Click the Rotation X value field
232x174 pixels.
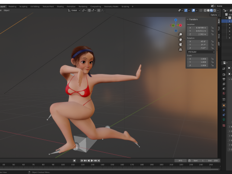pos(198,42)
